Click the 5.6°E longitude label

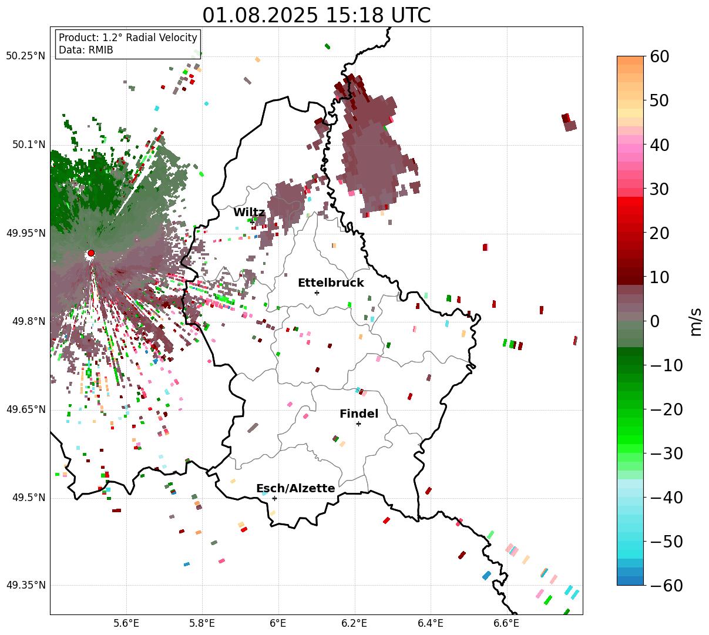126,623
